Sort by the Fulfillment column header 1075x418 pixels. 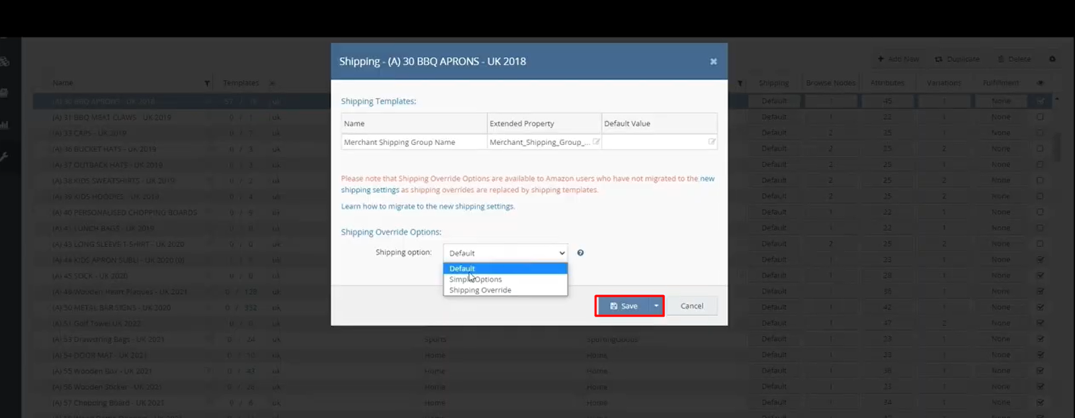tap(1000, 83)
